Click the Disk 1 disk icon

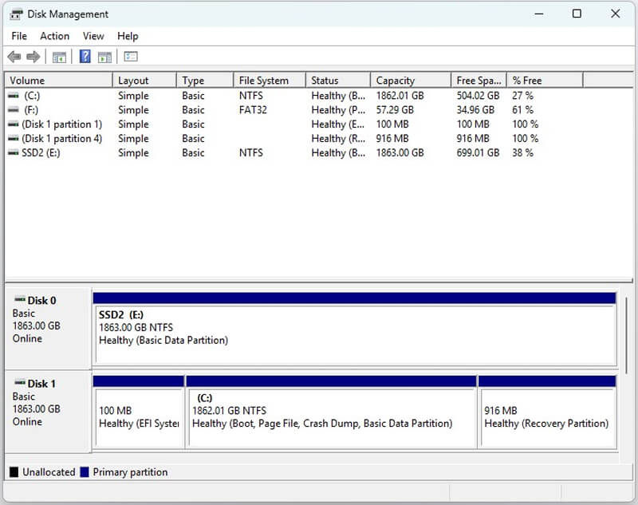19,382
